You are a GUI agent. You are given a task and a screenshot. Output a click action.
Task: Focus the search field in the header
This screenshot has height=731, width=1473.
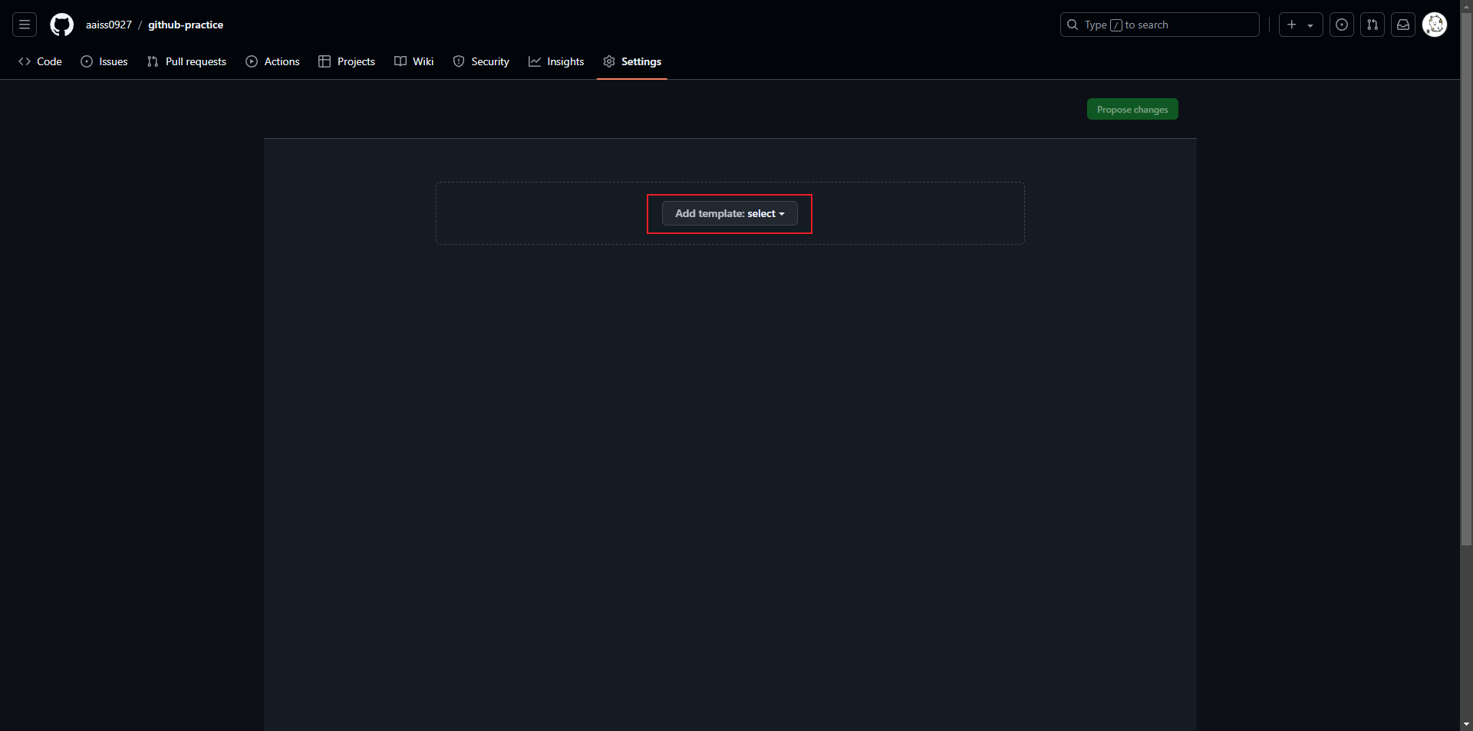click(x=1159, y=25)
